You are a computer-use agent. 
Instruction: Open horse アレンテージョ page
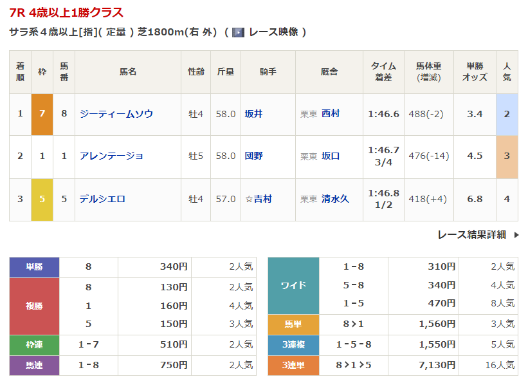tap(111, 156)
